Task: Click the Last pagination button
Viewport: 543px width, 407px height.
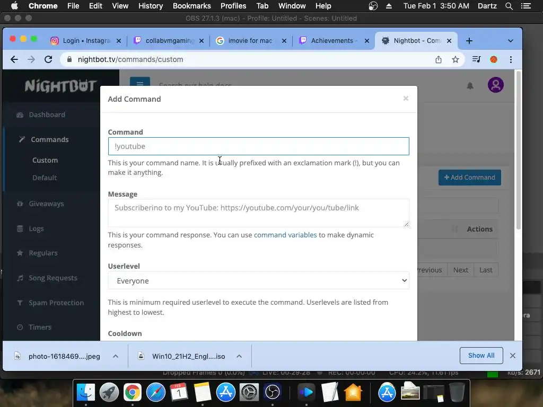Action: coord(486,270)
